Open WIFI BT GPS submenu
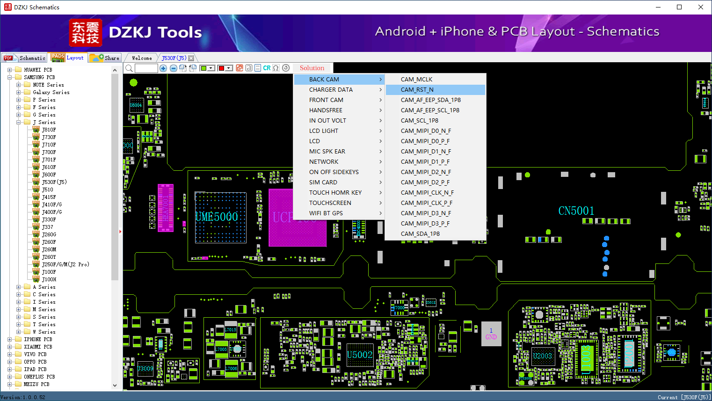This screenshot has height=401, width=712. click(340, 213)
